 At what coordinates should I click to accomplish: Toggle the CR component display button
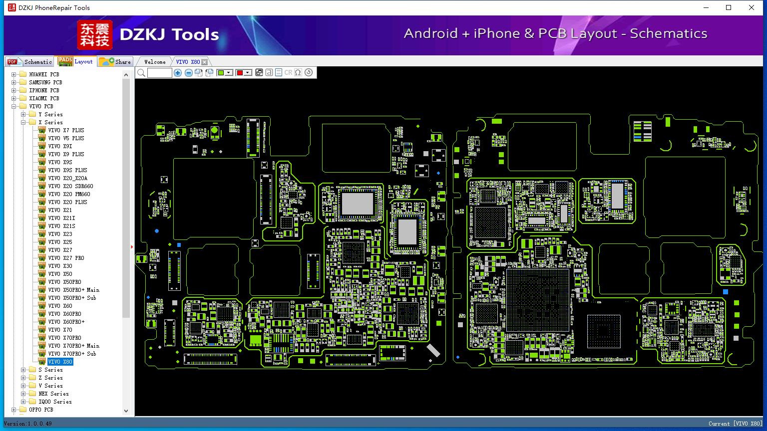click(x=288, y=73)
